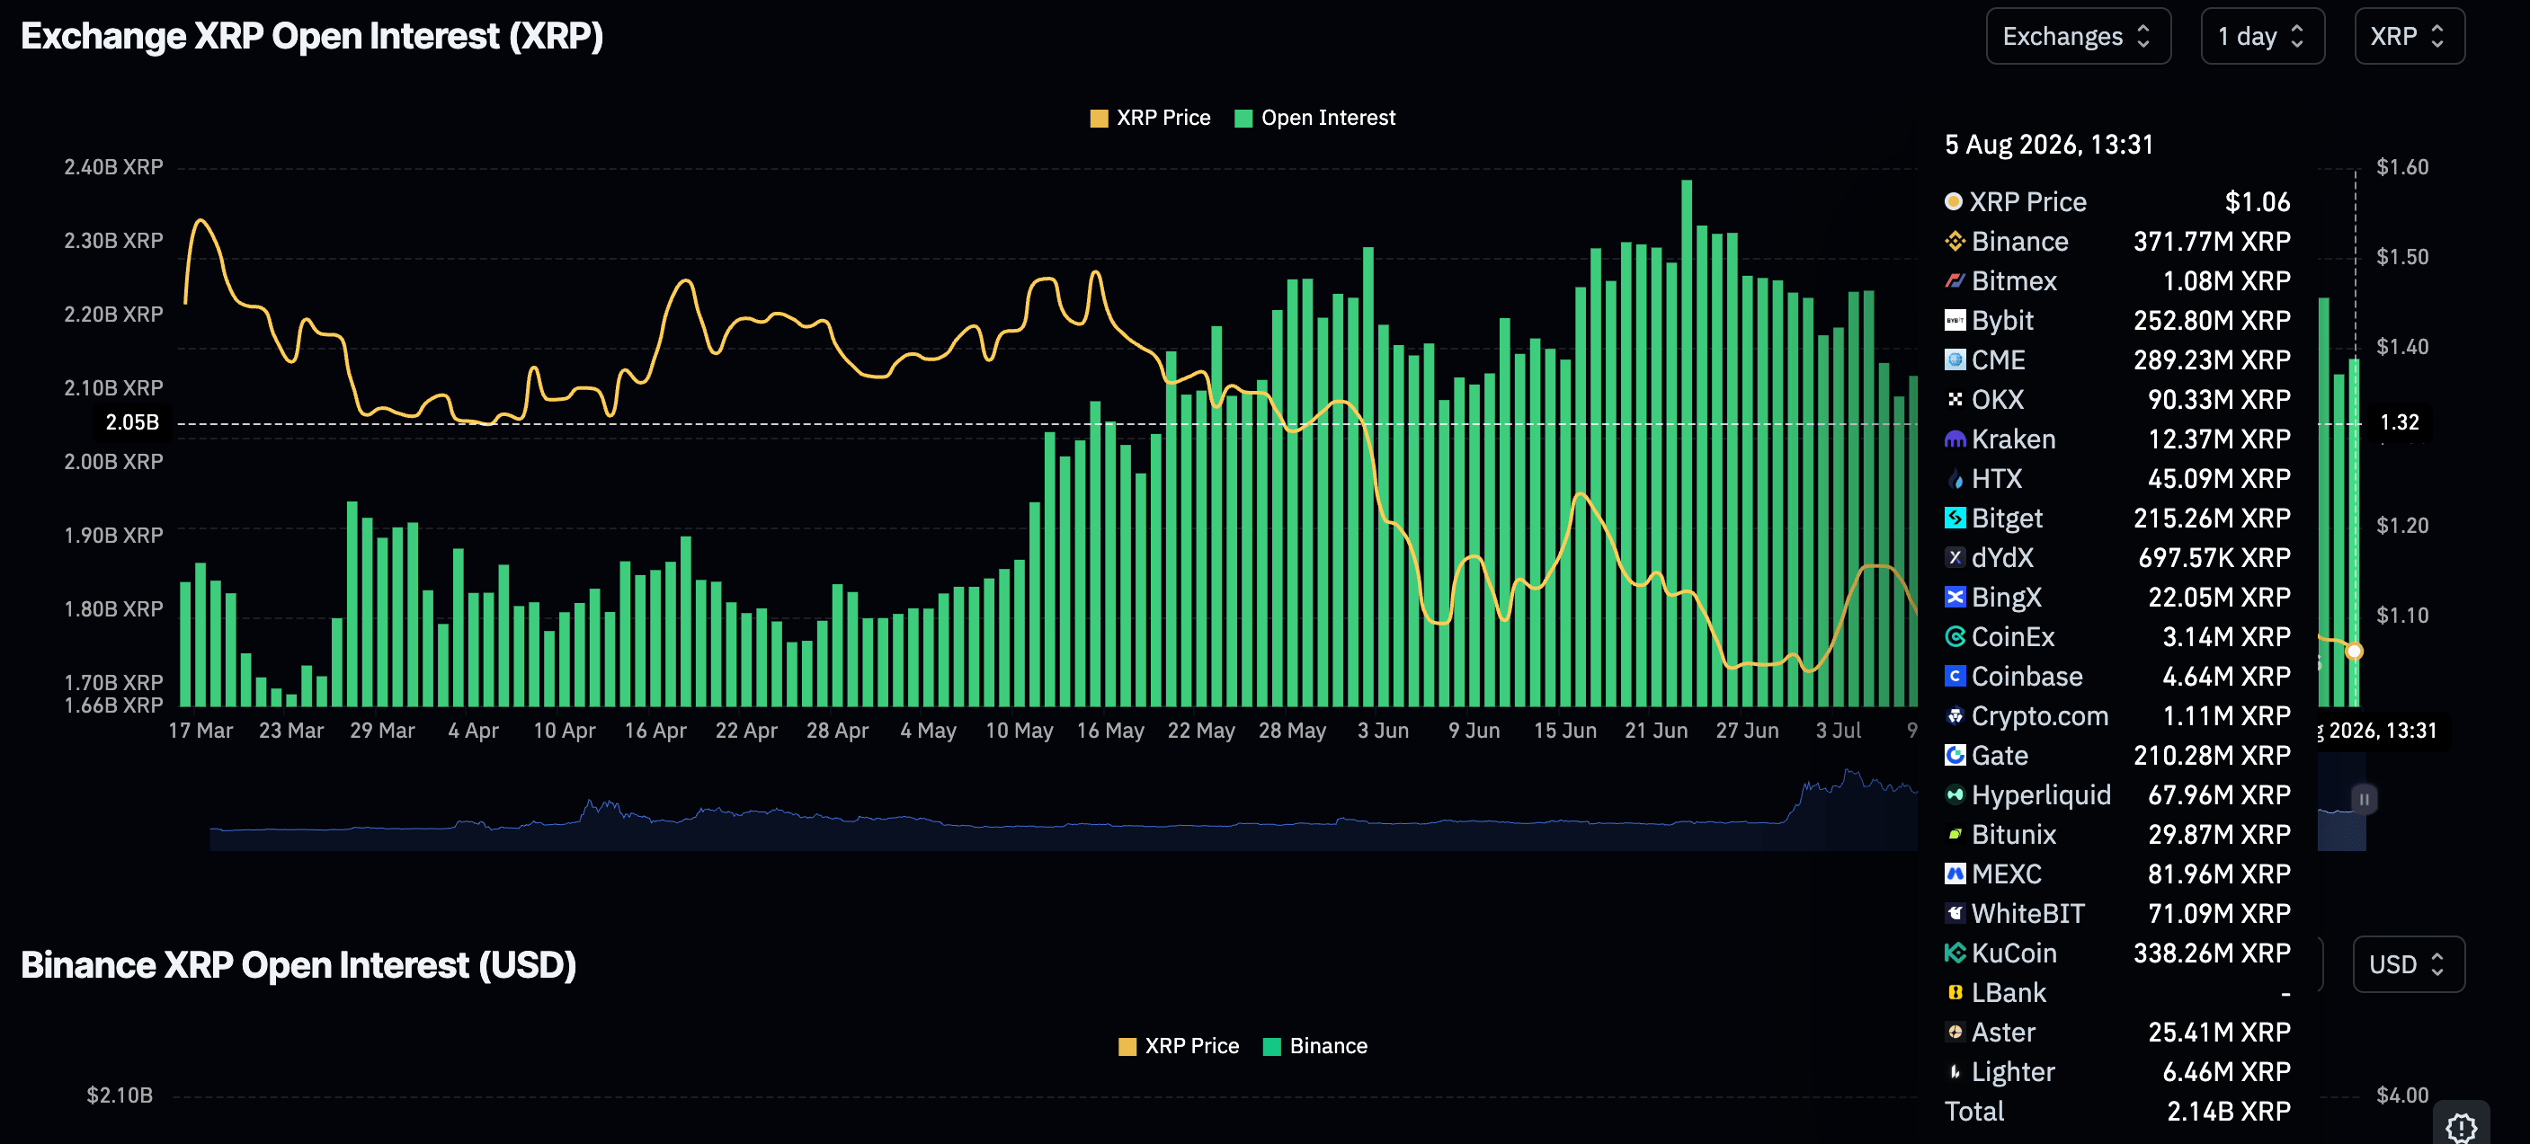Image resolution: width=2530 pixels, height=1144 pixels.
Task: Click the 2.40B XRP y-axis label
Action: point(114,167)
